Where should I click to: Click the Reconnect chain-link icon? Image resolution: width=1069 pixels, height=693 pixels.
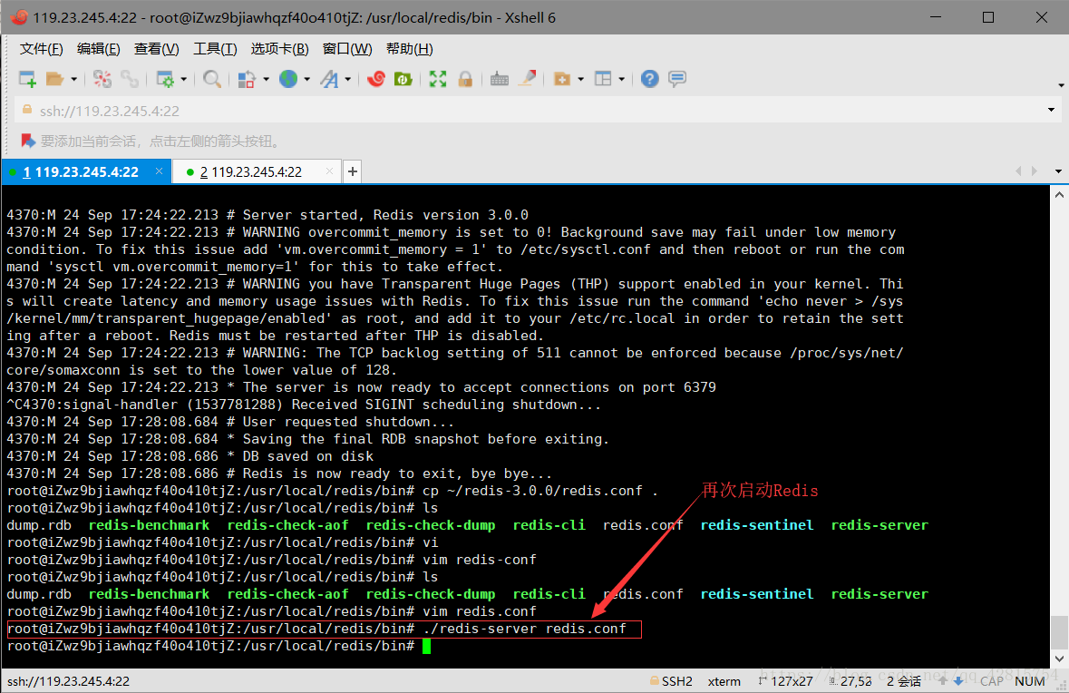130,79
